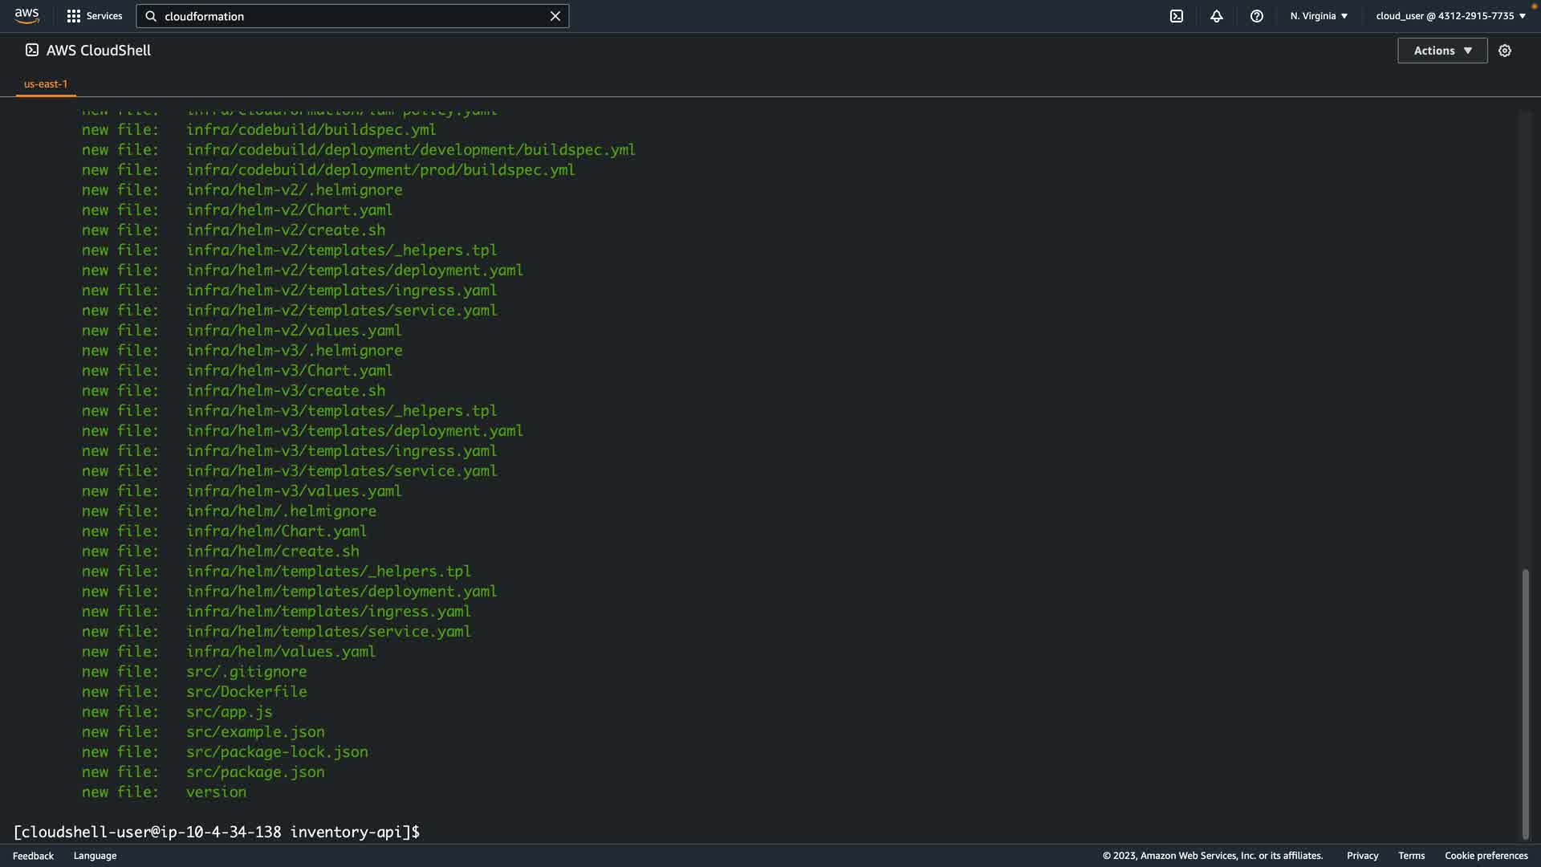Viewport: 1541px width, 867px height.
Task: Open the Privacy link
Action: tap(1362, 856)
